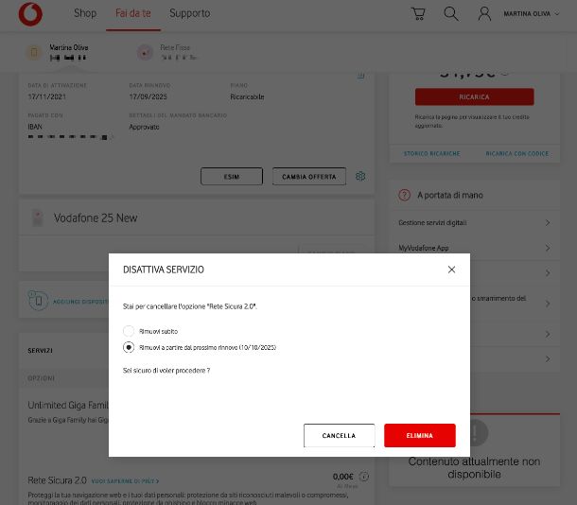
Task: Open the Supporto menu
Action: (189, 13)
